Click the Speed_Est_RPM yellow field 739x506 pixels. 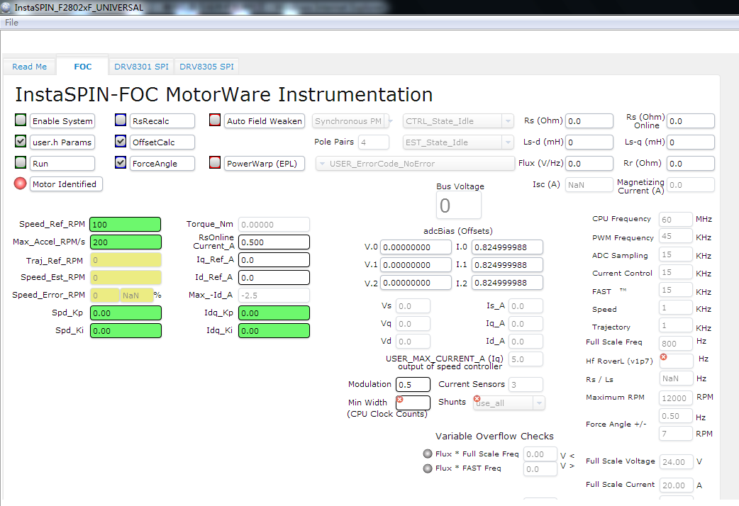click(126, 278)
